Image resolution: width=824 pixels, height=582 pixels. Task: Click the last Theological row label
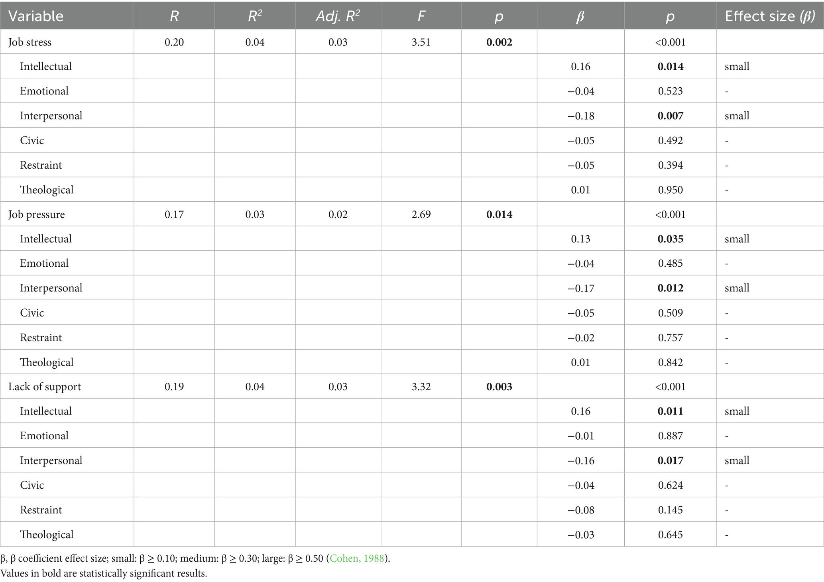click(47, 534)
